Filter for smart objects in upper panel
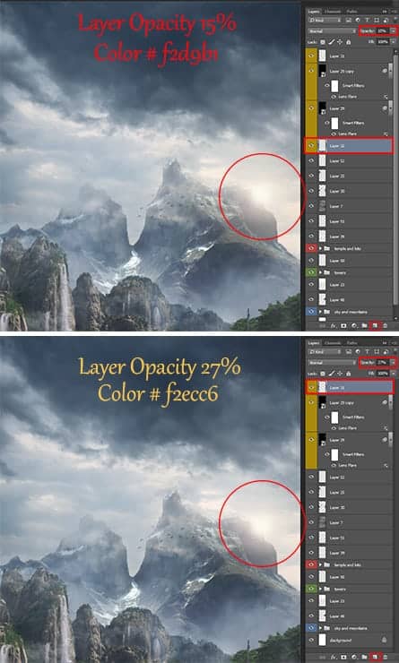Viewport: 399px width, 663px height. (x=386, y=20)
